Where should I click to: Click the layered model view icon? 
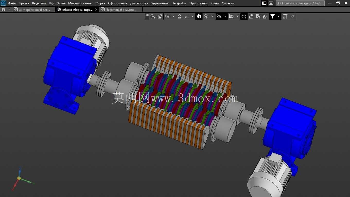(x=265, y=17)
